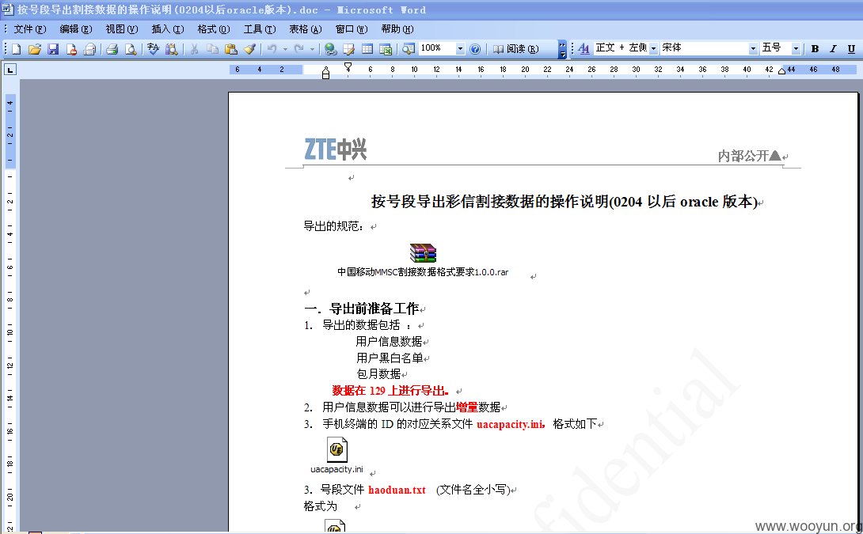The image size is (863, 534).
Task: Open the 插入(I) menu
Action: tap(168, 29)
